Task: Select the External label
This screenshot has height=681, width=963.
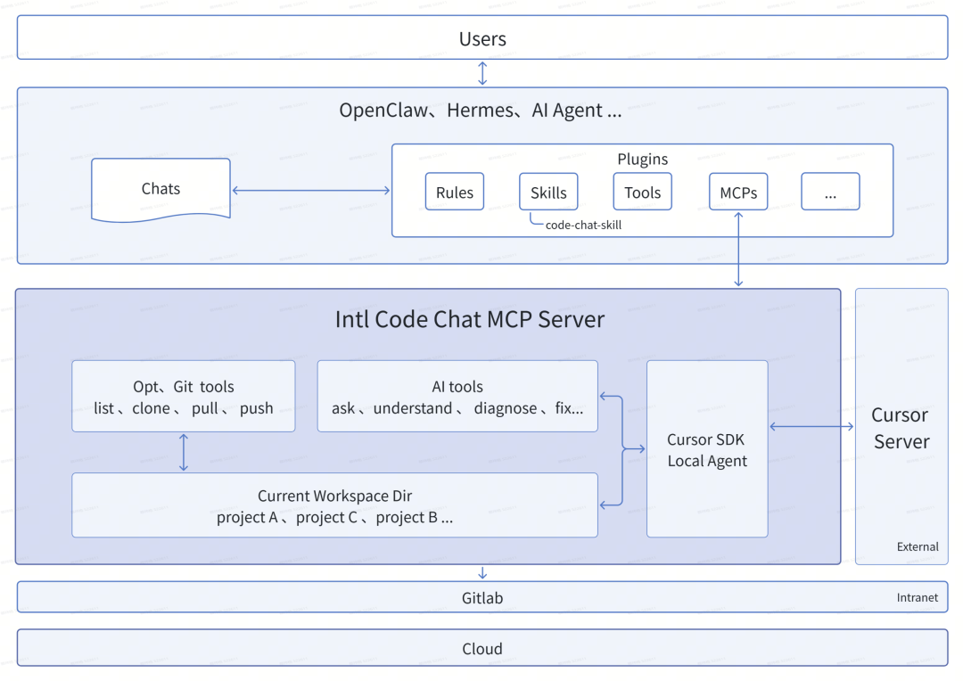Action: click(x=918, y=546)
